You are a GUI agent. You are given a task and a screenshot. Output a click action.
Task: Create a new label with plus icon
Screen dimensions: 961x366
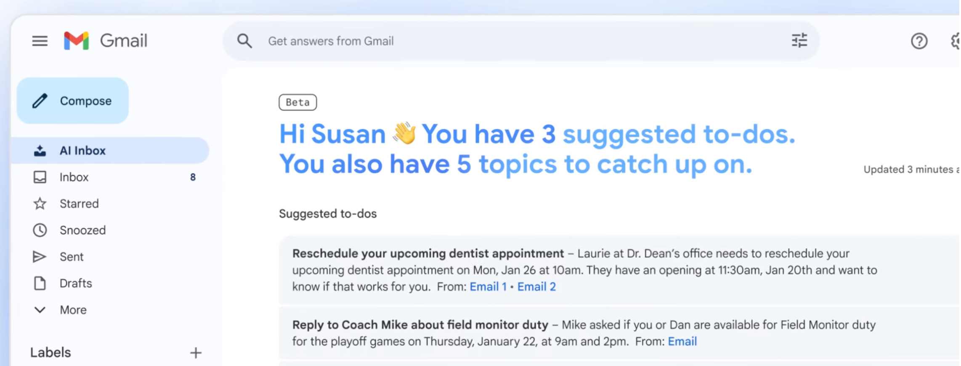pyautogui.click(x=196, y=353)
